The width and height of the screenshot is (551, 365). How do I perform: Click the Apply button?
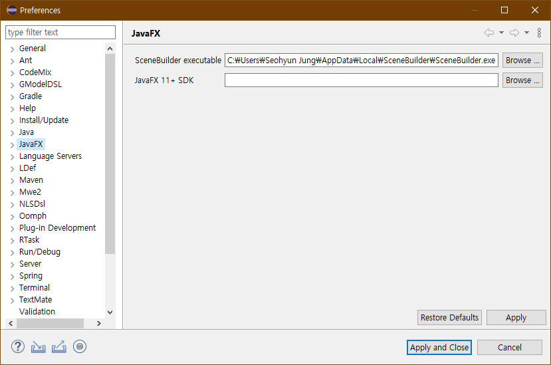click(516, 318)
